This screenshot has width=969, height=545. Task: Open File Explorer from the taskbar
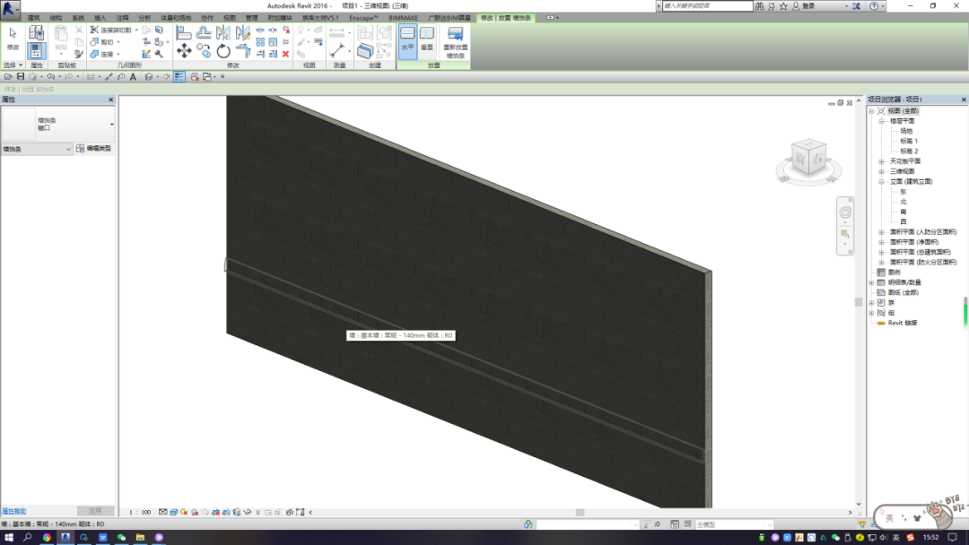(x=140, y=538)
